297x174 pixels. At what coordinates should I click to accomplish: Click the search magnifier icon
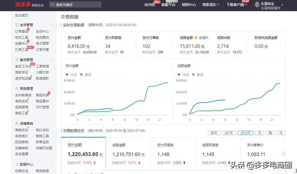(52, 5)
